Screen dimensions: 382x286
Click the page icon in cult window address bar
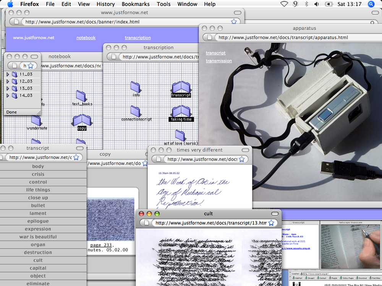[x=146, y=223]
